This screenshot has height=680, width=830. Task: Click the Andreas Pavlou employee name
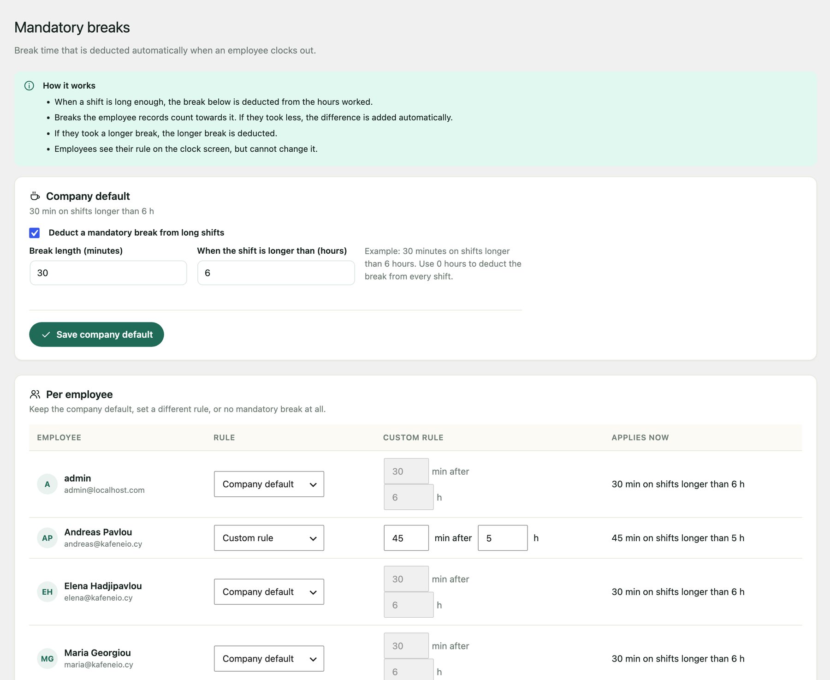click(98, 532)
